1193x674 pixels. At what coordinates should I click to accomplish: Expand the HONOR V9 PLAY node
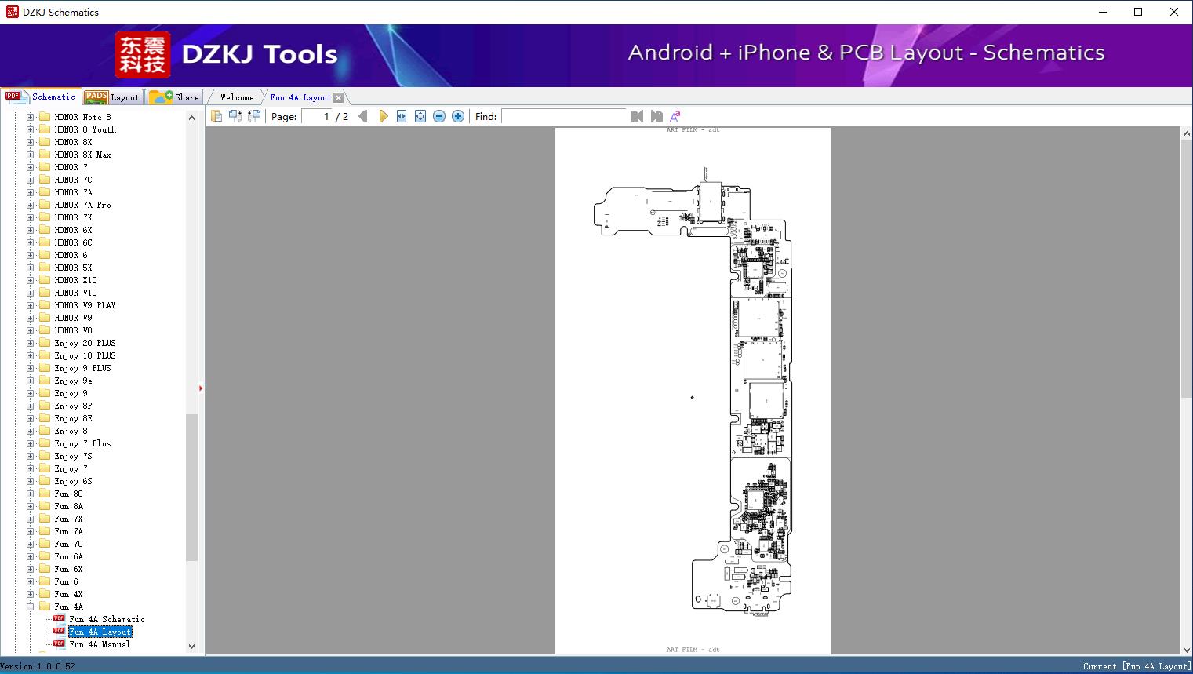(x=31, y=305)
